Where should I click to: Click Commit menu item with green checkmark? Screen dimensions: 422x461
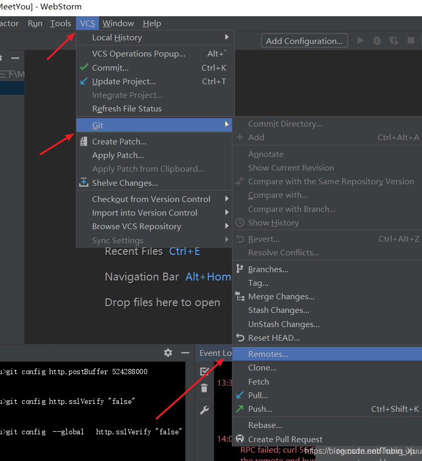click(156, 68)
